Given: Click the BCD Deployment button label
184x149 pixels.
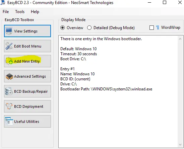Looking at the screenshot, I should [x=28, y=106].
